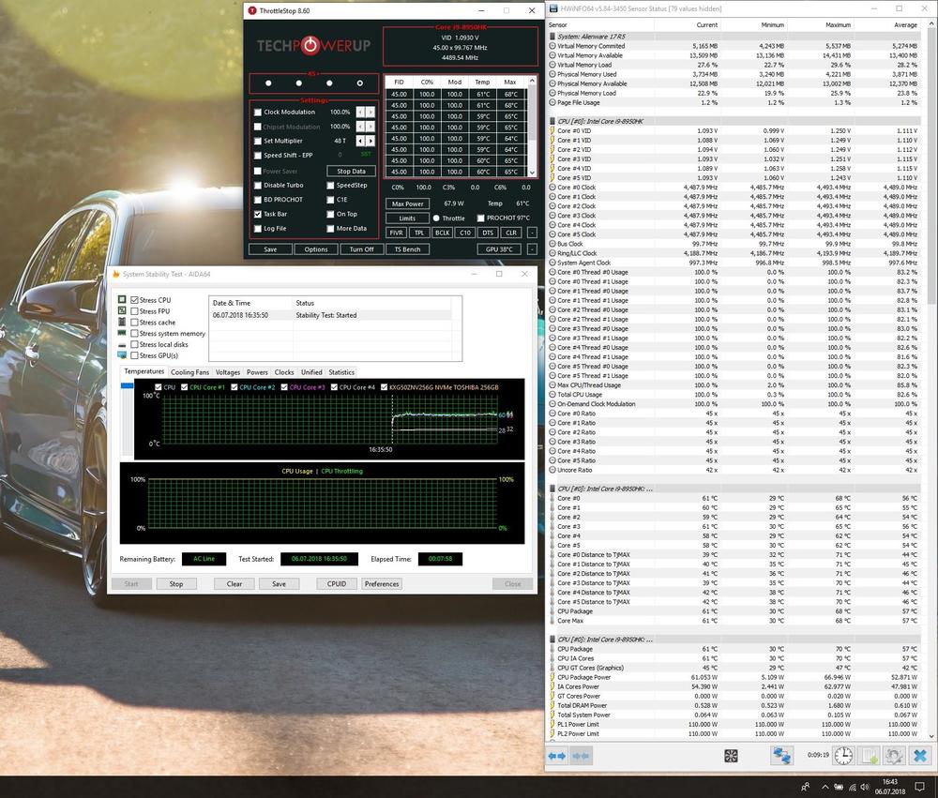The image size is (938, 798).
Task: Open the Windows notification center icon
Action: (921, 787)
